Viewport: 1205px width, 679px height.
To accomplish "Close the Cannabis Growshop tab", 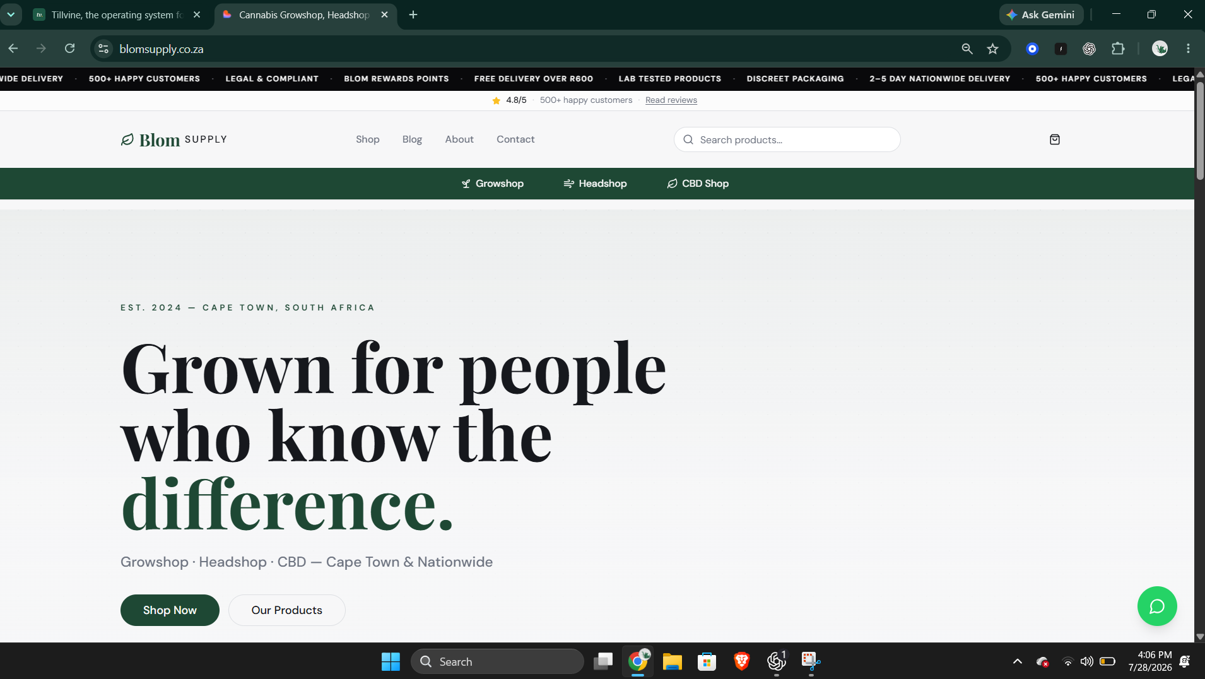I will [384, 15].
